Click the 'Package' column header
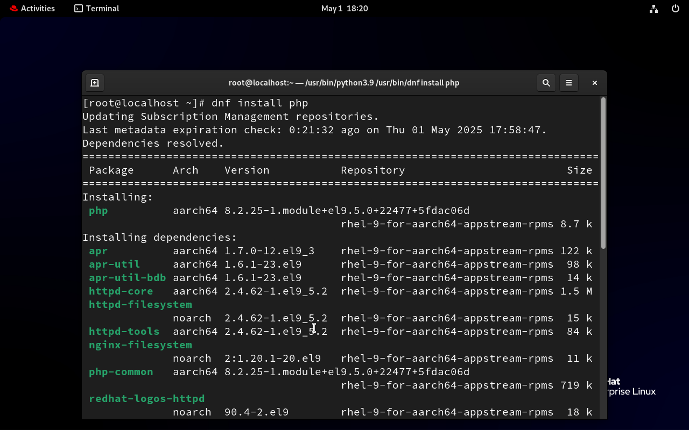689x430 pixels. [111, 170]
